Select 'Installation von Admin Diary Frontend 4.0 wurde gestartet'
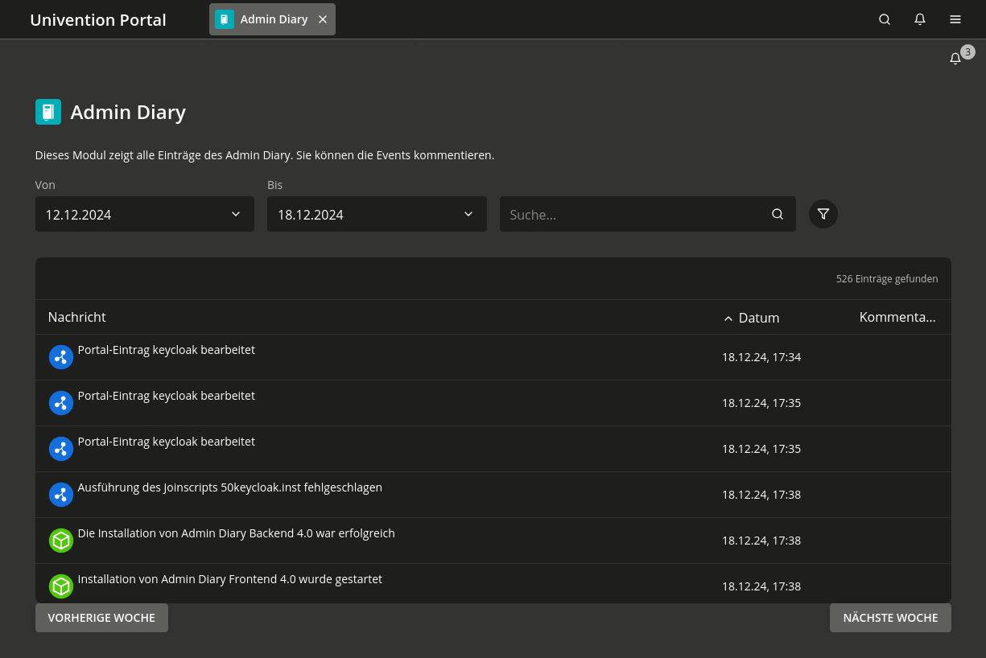The height and width of the screenshot is (658, 986). (230, 579)
